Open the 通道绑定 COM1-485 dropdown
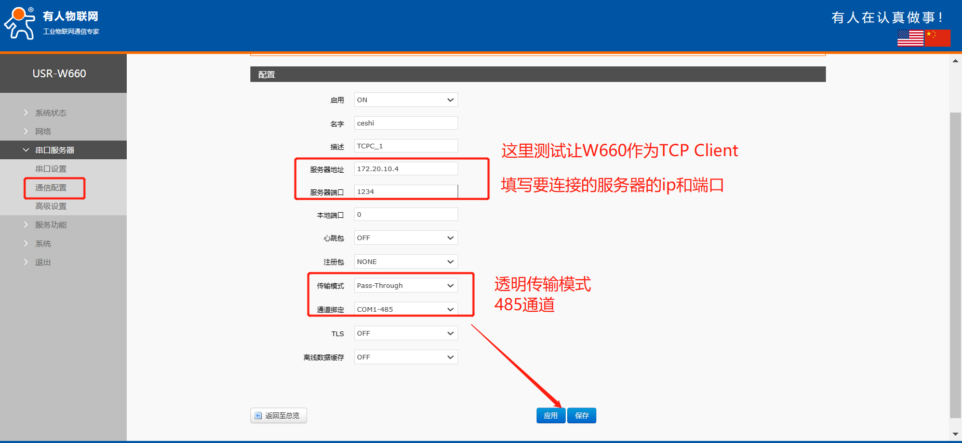This screenshot has height=443, width=962. (x=406, y=309)
